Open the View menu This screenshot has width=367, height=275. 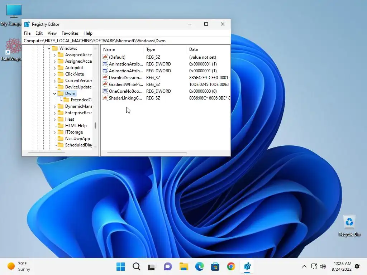click(x=52, y=33)
